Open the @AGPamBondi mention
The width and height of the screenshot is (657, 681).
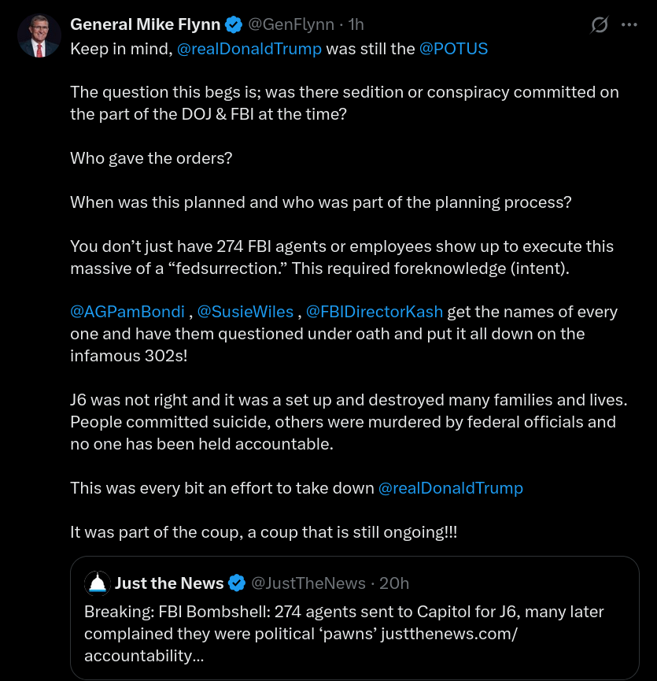click(128, 312)
